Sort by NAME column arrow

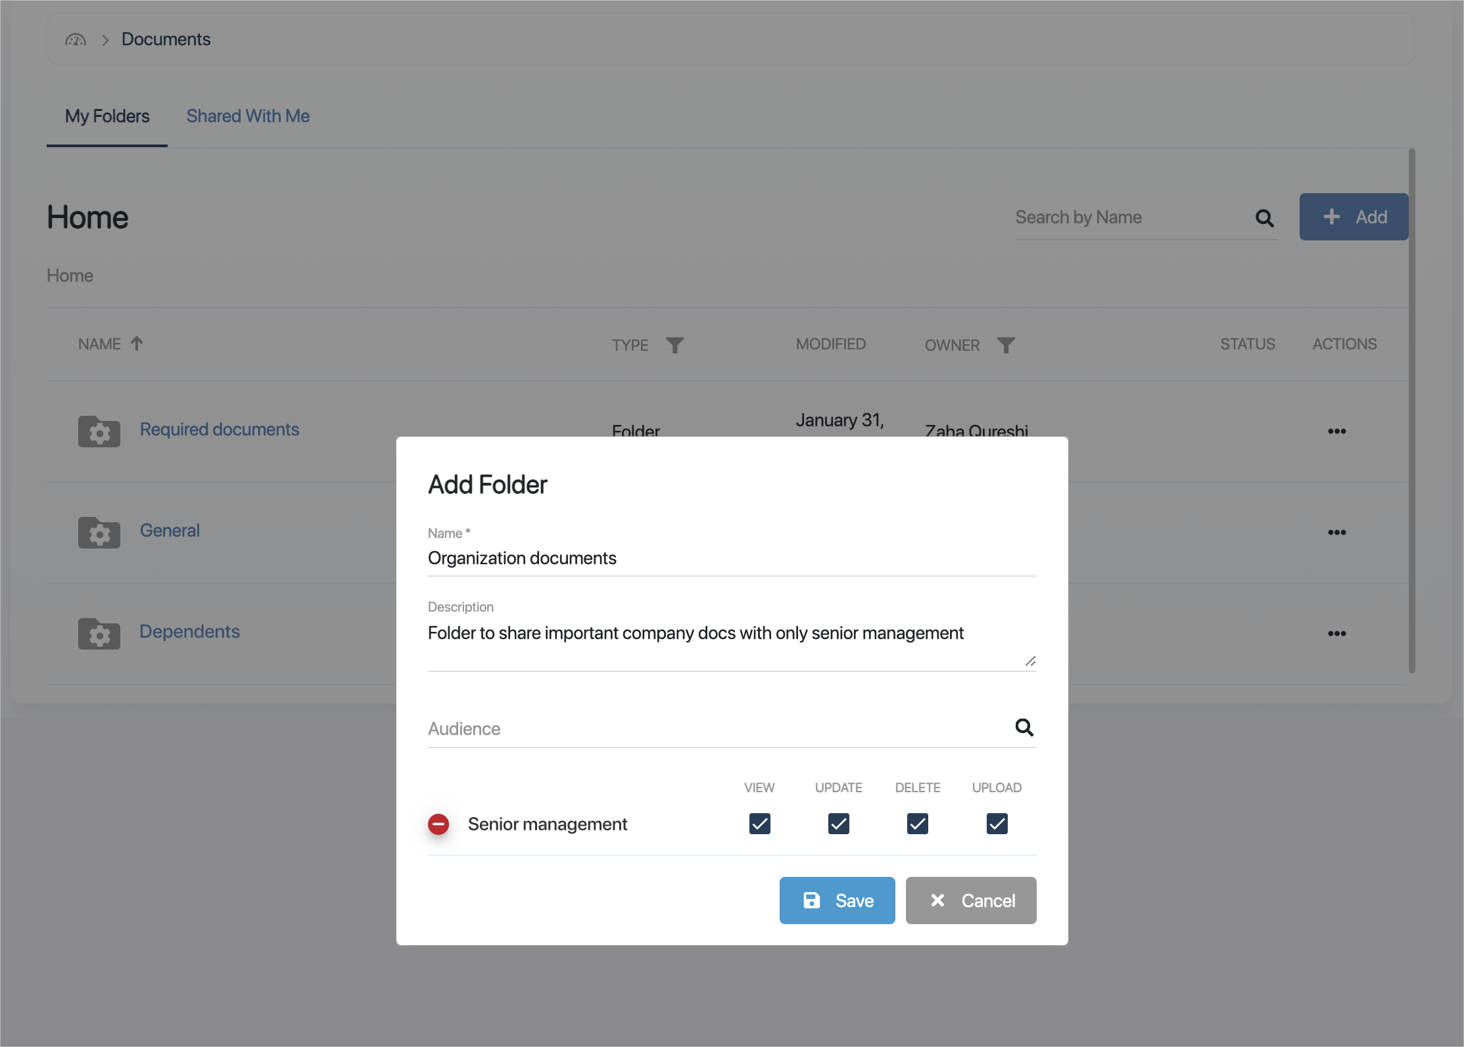137,344
